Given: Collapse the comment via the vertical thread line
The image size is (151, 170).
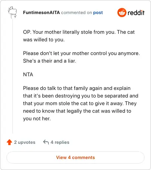Looking at the screenshot, I should [x=12, y=76].
